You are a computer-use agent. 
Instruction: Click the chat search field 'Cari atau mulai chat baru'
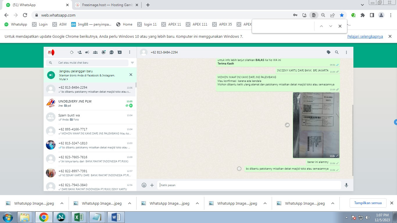(x=87, y=63)
